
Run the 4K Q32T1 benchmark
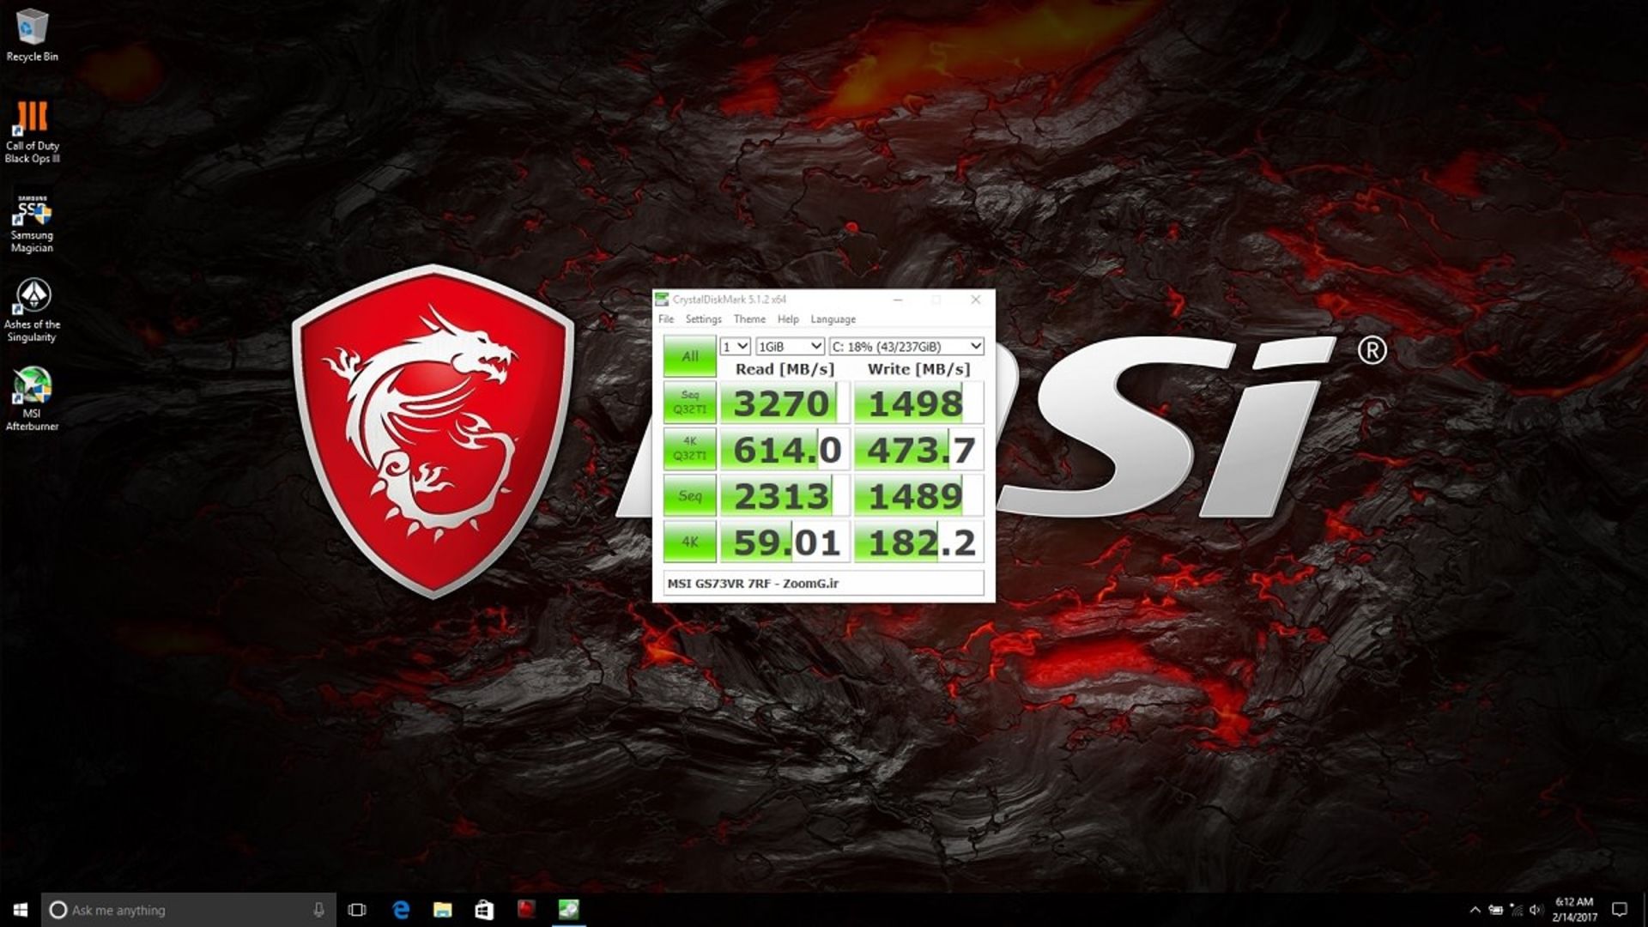click(x=689, y=449)
